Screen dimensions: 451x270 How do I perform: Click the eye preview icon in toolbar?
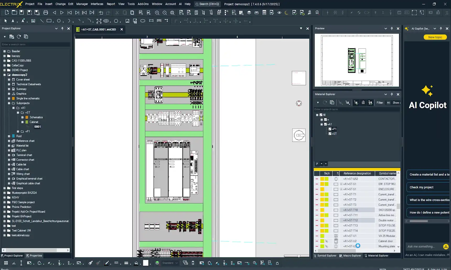click(x=279, y=13)
